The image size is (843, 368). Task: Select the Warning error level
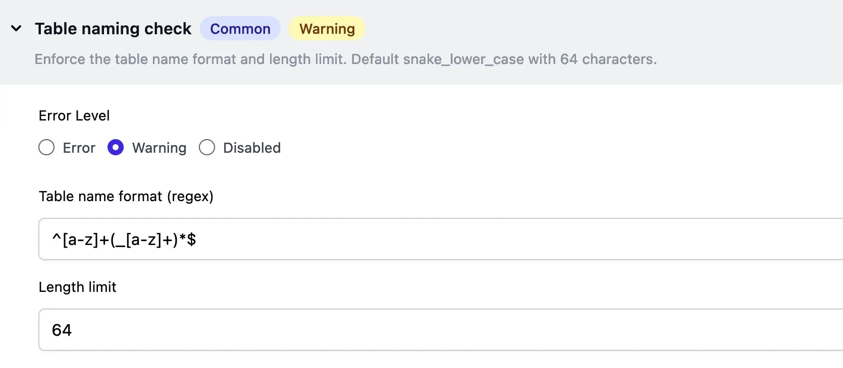[116, 148]
